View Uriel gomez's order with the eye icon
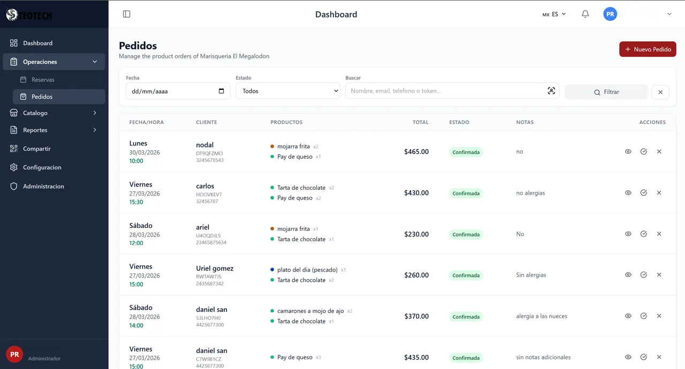 pos(628,274)
